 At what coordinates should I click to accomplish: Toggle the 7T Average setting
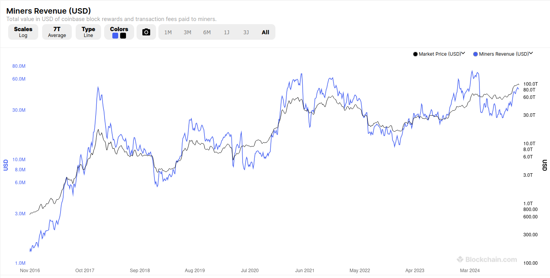[x=57, y=32]
